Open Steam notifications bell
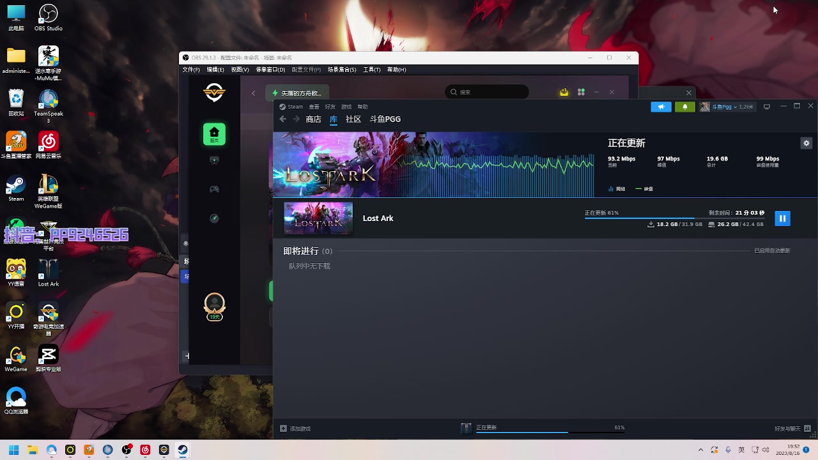This screenshot has height=460, width=818. tap(684, 107)
